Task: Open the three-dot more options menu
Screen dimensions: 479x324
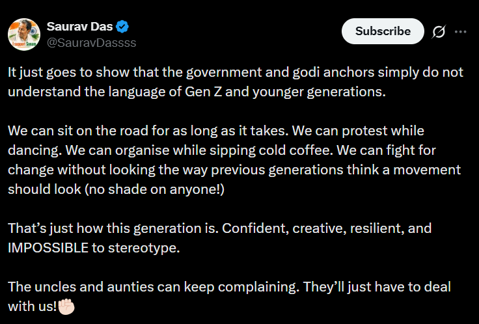Action: pyautogui.click(x=460, y=31)
